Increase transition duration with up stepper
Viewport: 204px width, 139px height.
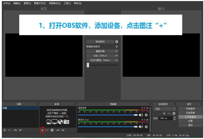pos(174,117)
